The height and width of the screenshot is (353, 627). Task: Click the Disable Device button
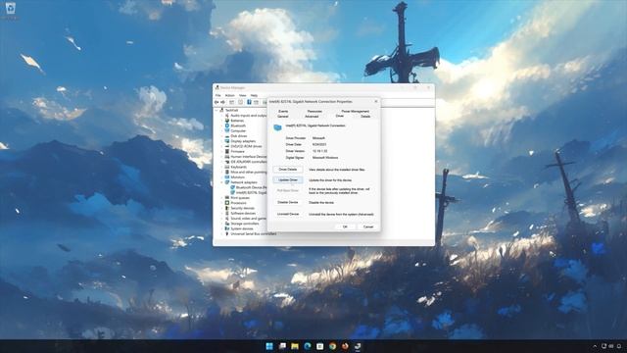point(288,203)
